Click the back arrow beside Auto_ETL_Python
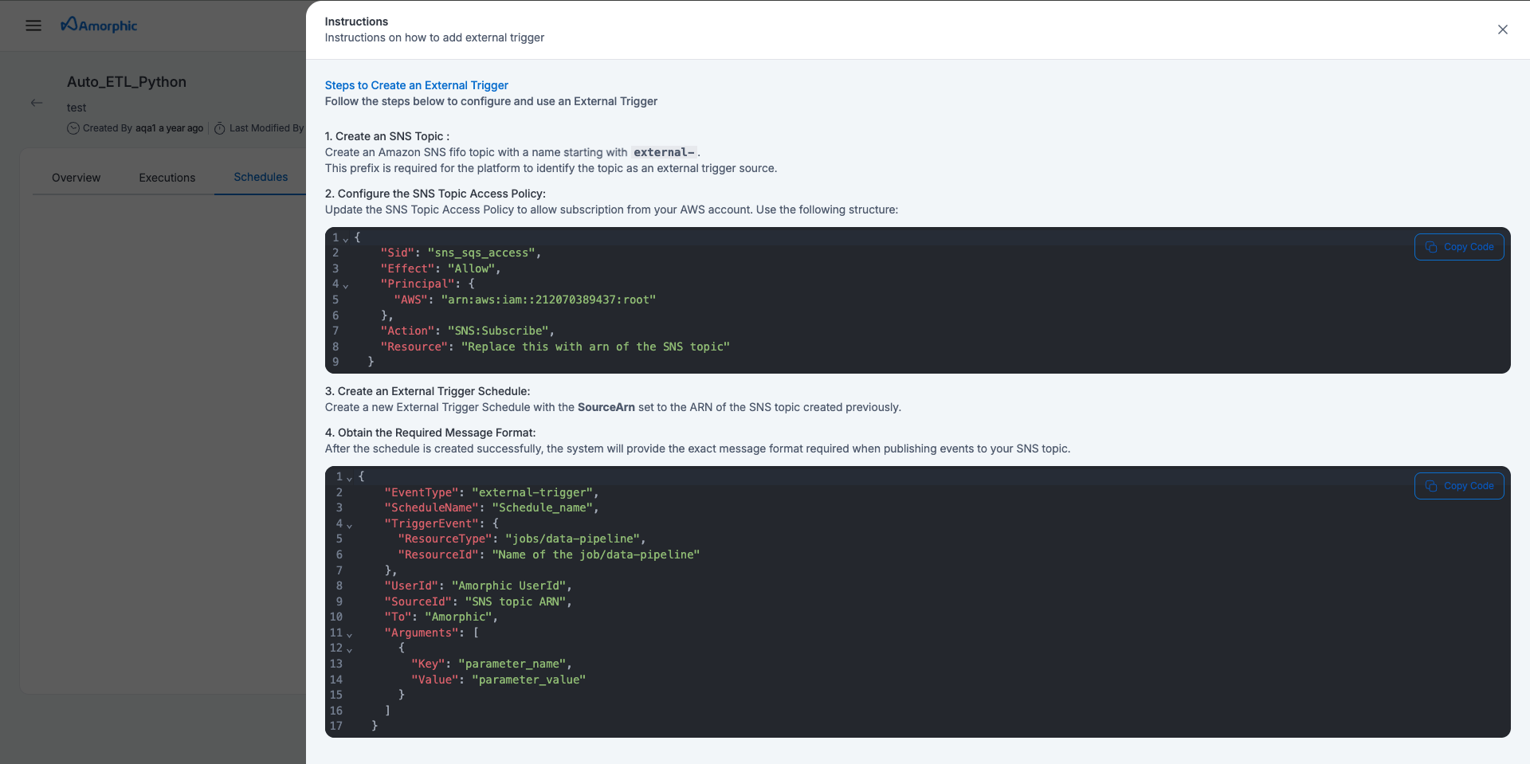The image size is (1530, 764). [37, 103]
